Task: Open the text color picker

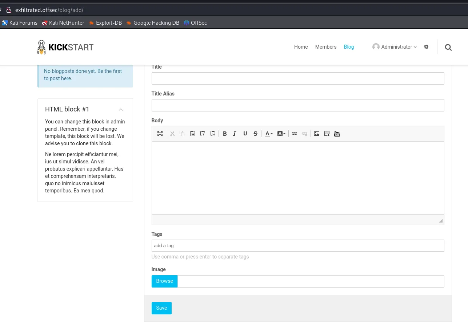Action: (269, 134)
